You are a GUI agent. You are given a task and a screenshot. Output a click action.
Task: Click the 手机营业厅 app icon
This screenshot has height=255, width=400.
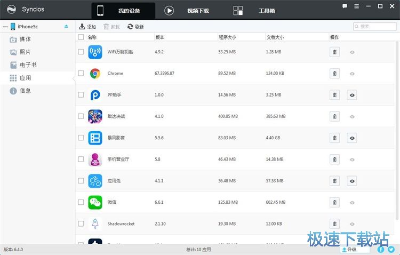[95, 160]
